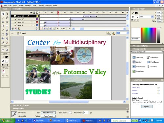
Task: Toggle lock dot for Layer 9
Action: 34,25
